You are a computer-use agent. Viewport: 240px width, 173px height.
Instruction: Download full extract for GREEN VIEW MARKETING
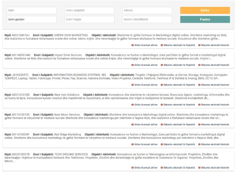tap(179, 45)
